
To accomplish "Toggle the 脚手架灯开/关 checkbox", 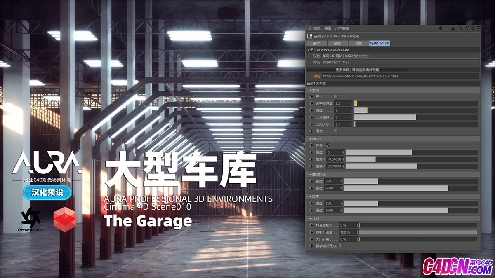I will [340, 246].
